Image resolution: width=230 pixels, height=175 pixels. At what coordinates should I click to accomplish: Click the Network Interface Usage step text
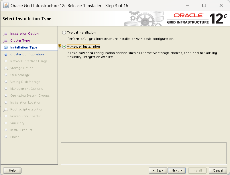coord(29,61)
